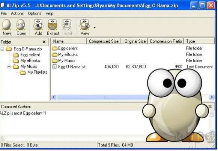Select the Egg-O-Rama.txt file icon
This screenshot has width=218, height=151.
pos(54,66)
